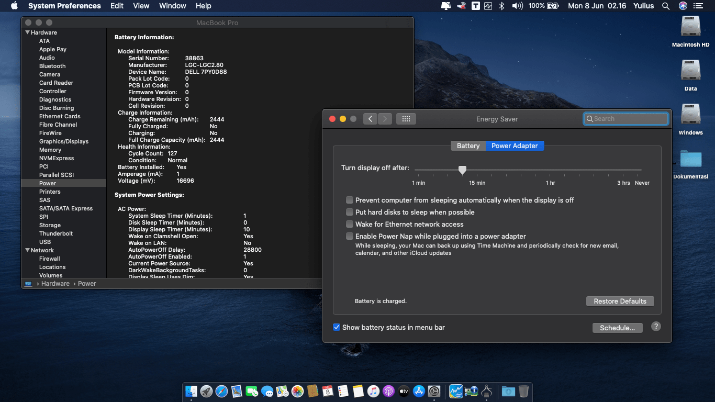Screen dimensions: 715x402
Task: Open Intel Power Gadget from the Dock
Action: (x=456, y=391)
